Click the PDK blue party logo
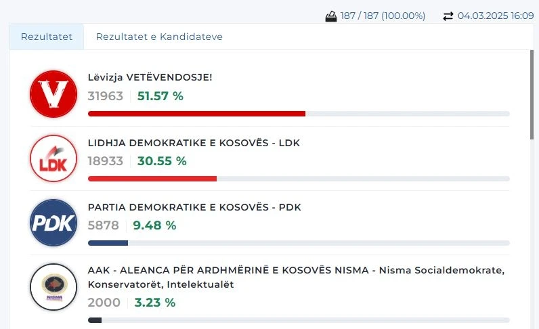This screenshot has height=329, width=539. [x=53, y=223]
